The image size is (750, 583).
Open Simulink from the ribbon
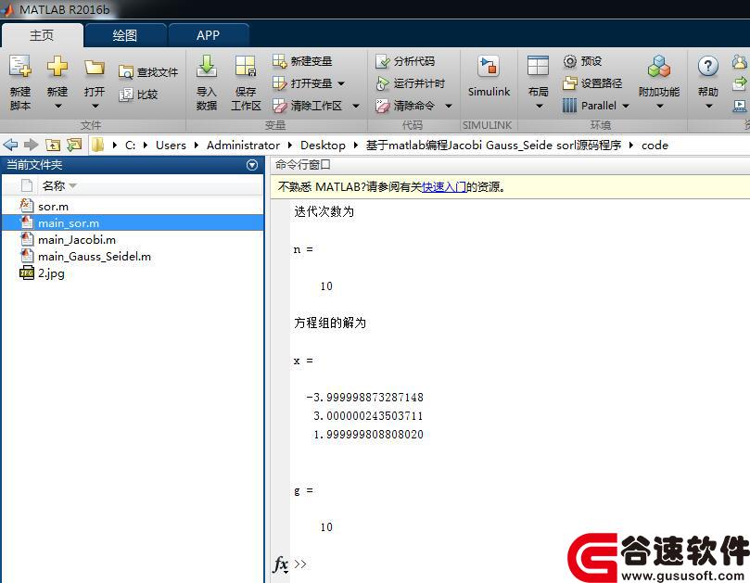[x=489, y=77]
